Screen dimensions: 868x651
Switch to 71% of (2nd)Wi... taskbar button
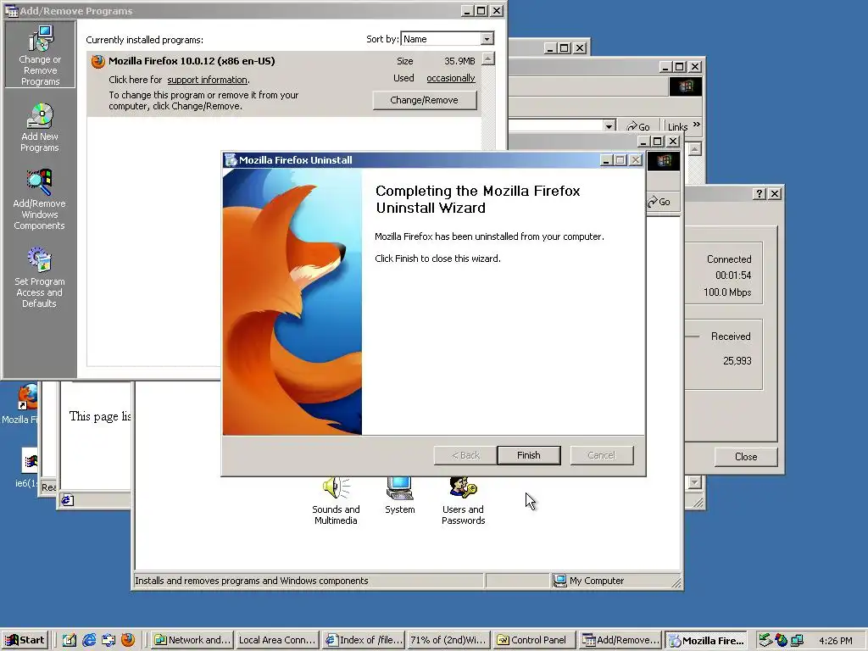449,640
